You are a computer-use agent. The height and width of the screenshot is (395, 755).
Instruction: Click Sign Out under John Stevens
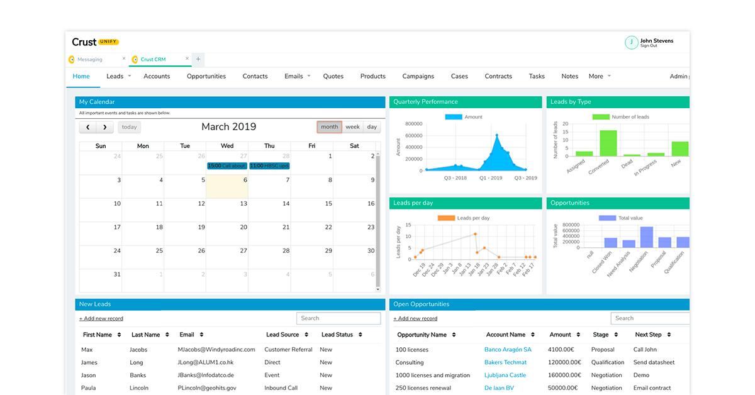649,46
